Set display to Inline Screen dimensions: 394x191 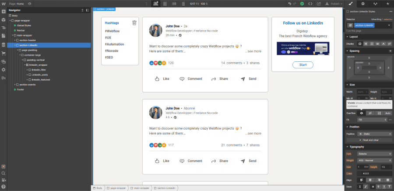tap(383, 44)
